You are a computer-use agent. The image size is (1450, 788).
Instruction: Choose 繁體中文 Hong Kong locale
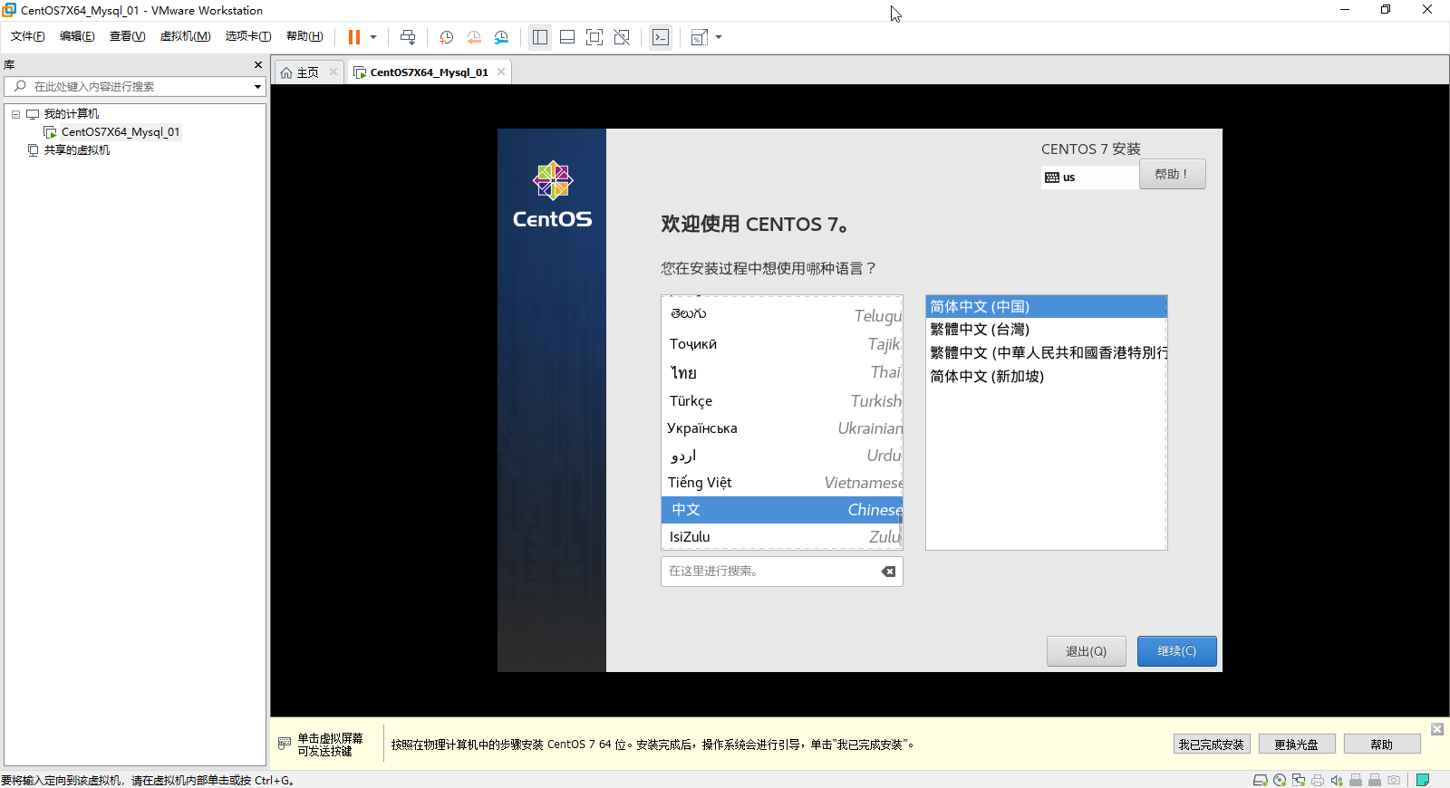(1046, 353)
